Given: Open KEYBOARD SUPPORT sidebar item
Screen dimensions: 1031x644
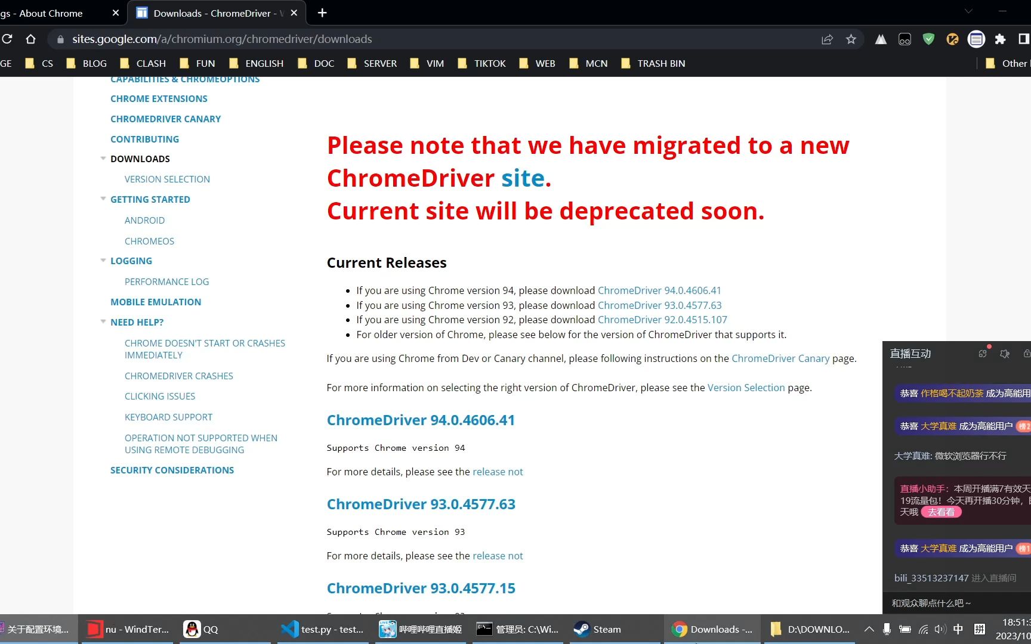Looking at the screenshot, I should (x=168, y=417).
